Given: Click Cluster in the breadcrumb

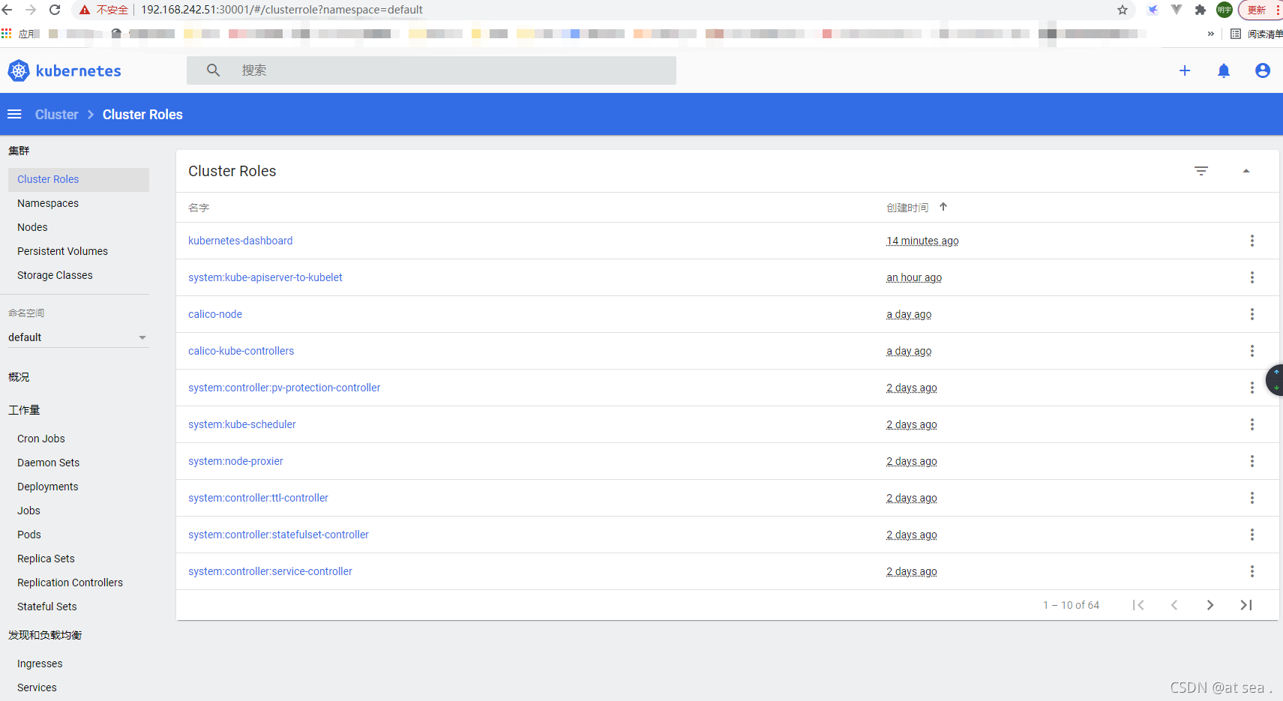Looking at the screenshot, I should [x=56, y=115].
